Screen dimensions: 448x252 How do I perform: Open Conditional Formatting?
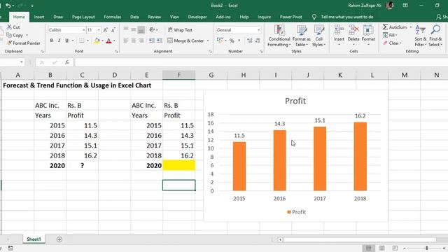279,36
